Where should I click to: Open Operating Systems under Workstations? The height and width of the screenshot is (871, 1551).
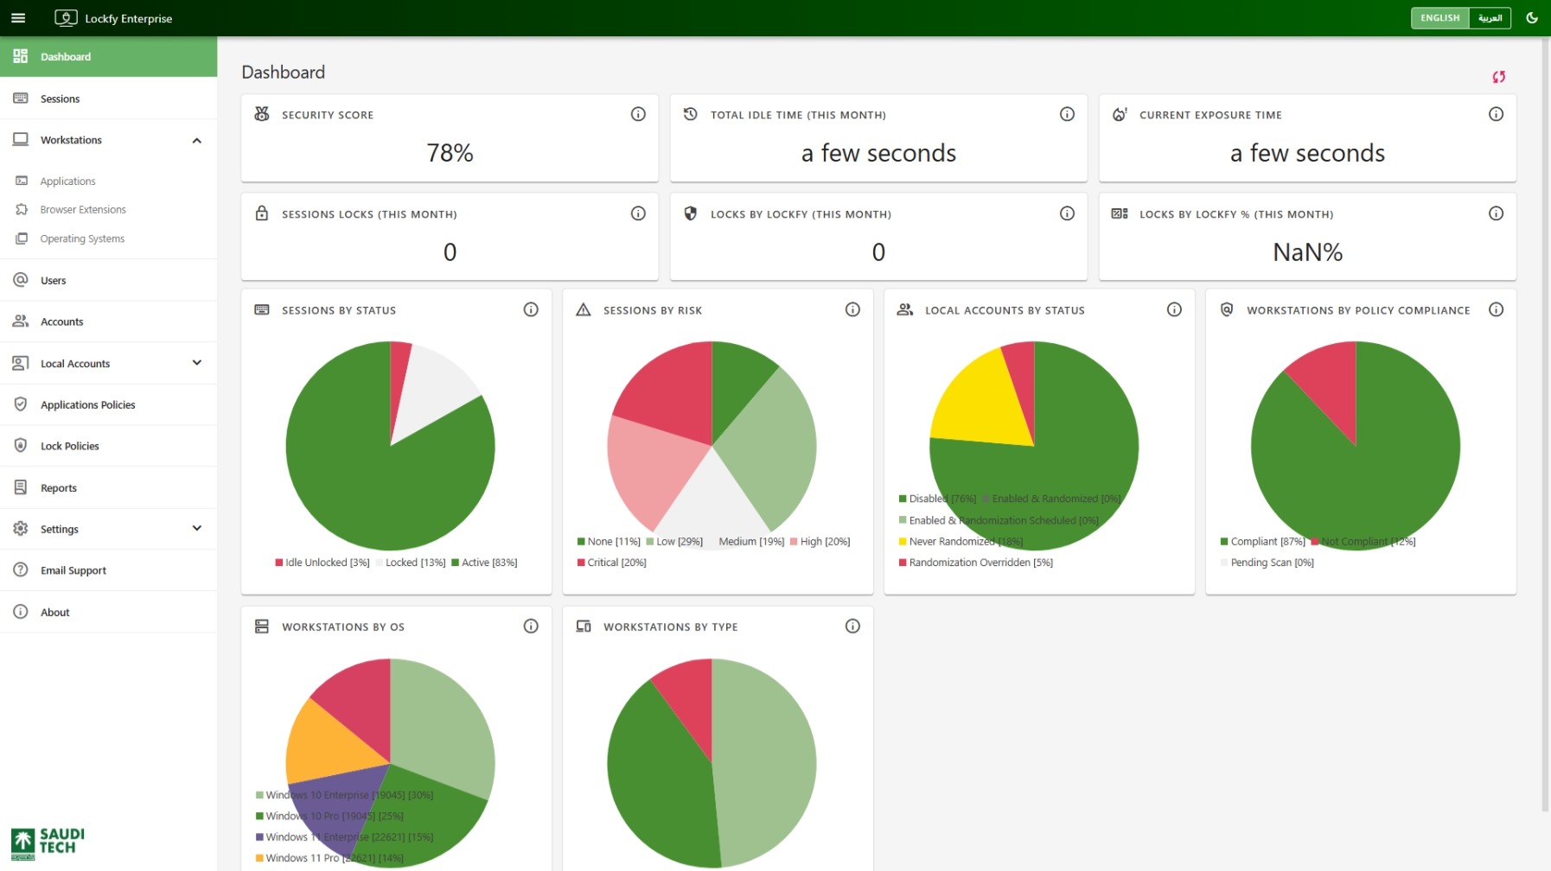[108, 238]
